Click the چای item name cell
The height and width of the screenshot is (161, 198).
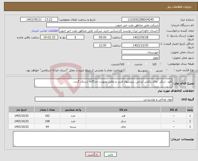(x=123, y=127)
